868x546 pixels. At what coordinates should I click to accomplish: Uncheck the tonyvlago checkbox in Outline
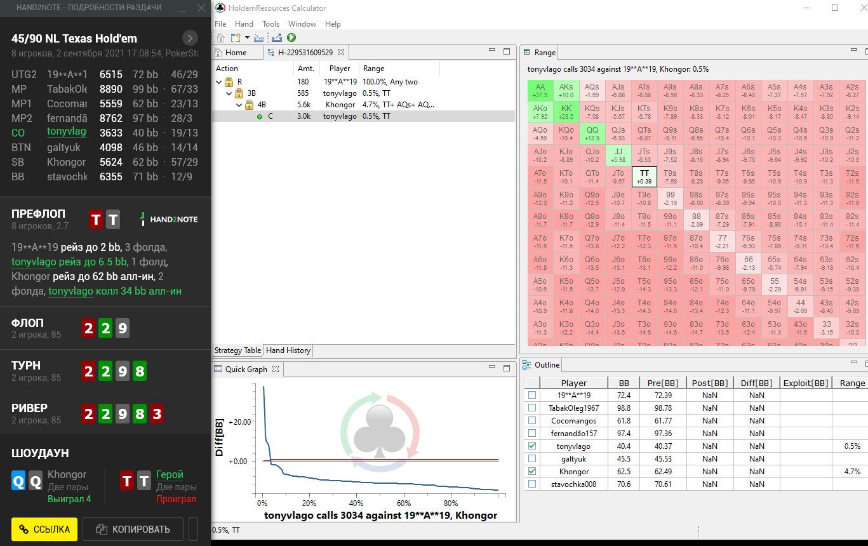pyautogui.click(x=531, y=446)
